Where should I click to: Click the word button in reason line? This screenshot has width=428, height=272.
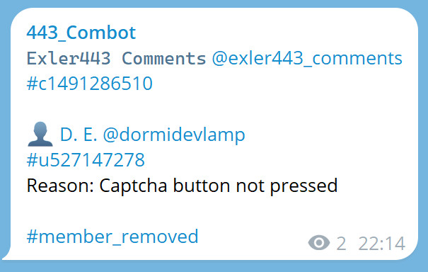pos(202,186)
